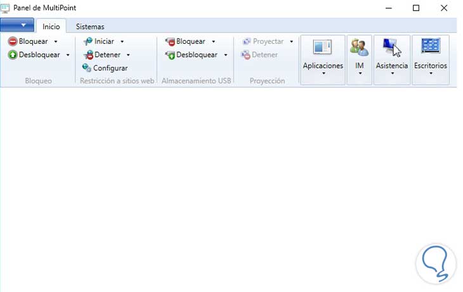The image size is (463, 292).
Task: Click the Desbloquear label in Almacenamiento USB
Action: coord(197,55)
